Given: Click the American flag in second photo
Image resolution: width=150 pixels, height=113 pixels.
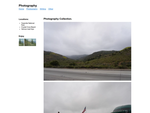Looking at the screenshot, I should point(84,110).
